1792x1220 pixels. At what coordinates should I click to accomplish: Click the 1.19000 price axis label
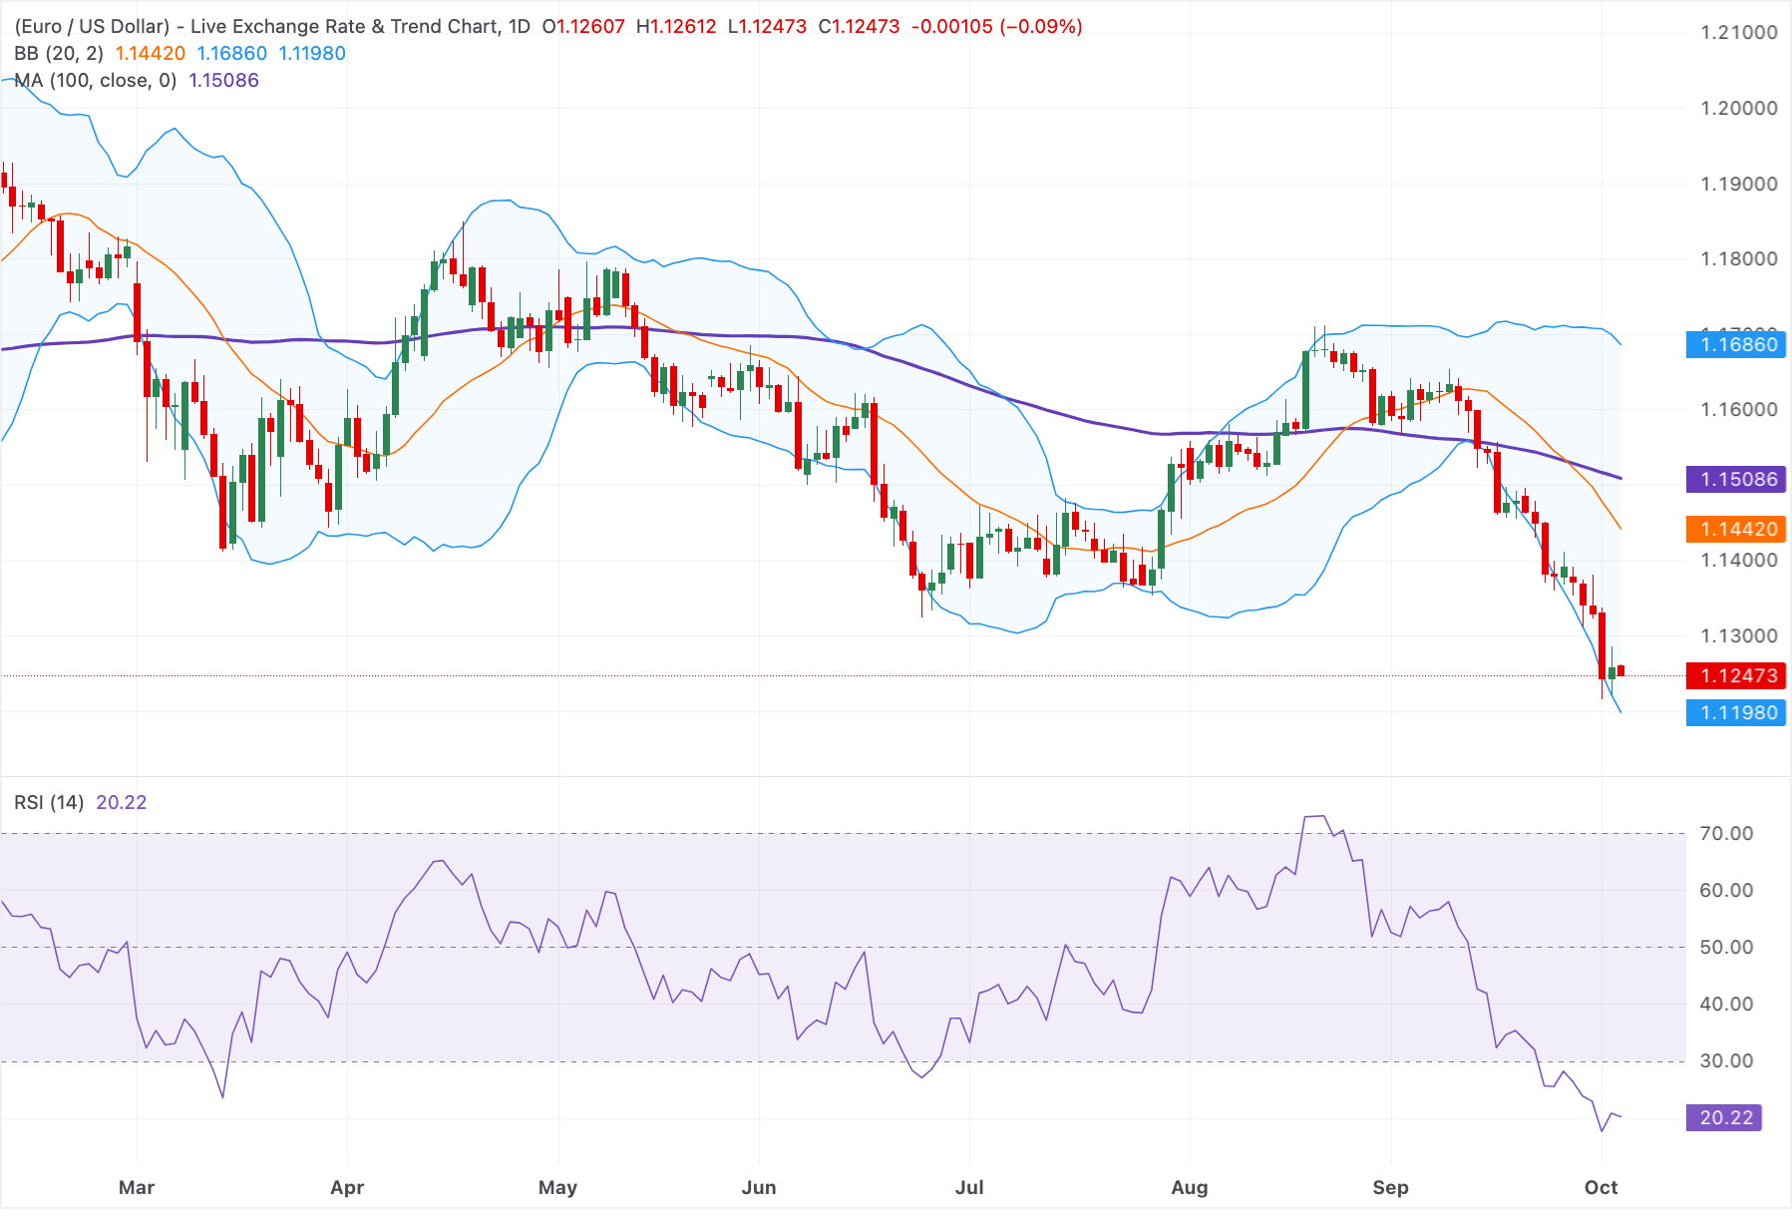(1739, 185)
